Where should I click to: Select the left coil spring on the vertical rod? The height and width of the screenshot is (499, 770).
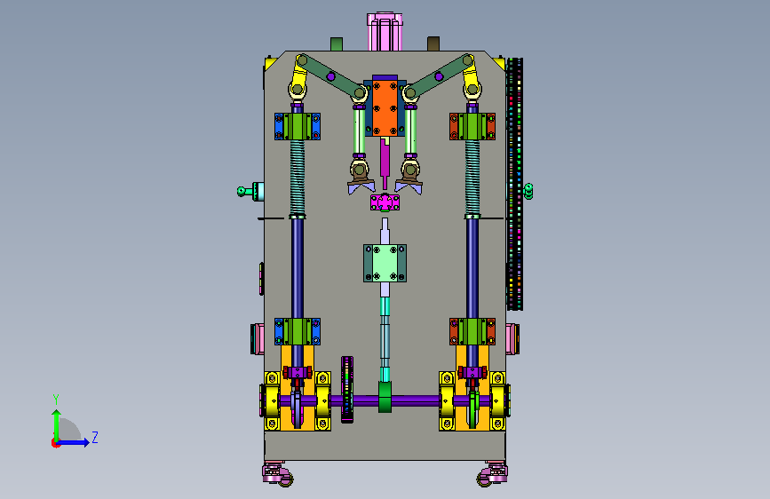pos(298,178)
